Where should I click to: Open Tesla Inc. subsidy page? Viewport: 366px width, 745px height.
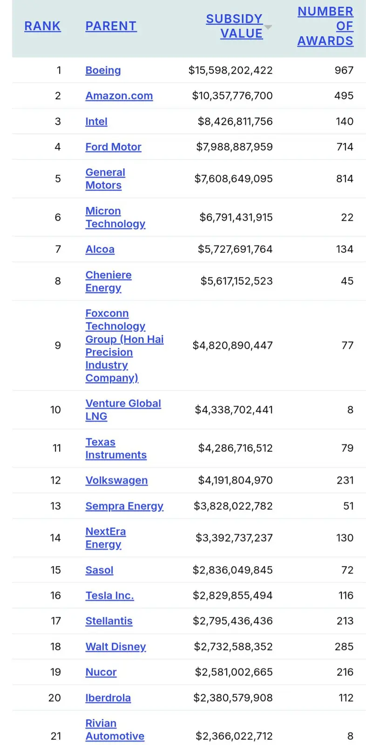109,596
